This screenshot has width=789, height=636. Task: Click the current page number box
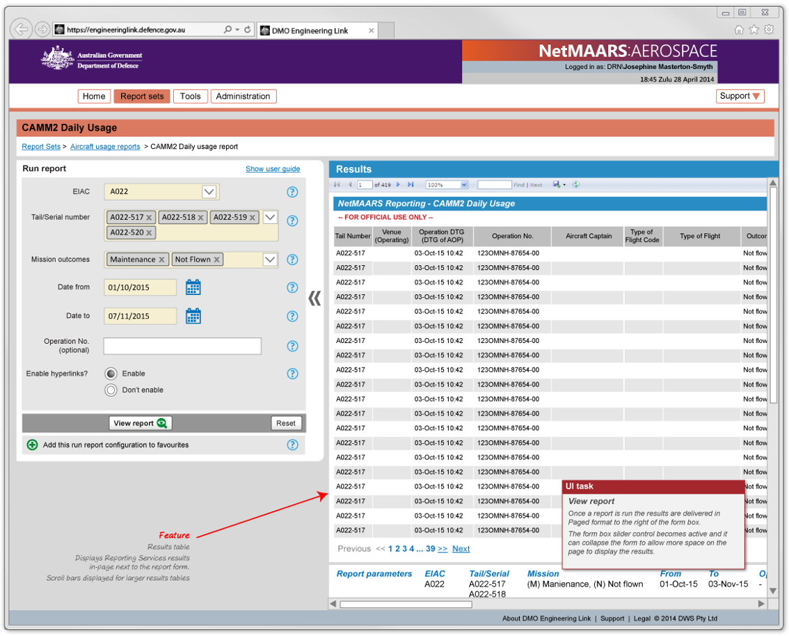click(x=365, y=184)
